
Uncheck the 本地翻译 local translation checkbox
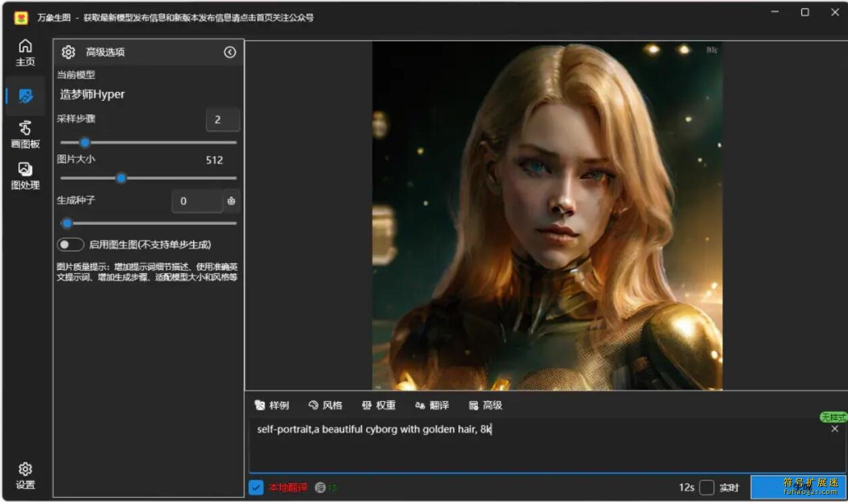click(x=256, y=487)
